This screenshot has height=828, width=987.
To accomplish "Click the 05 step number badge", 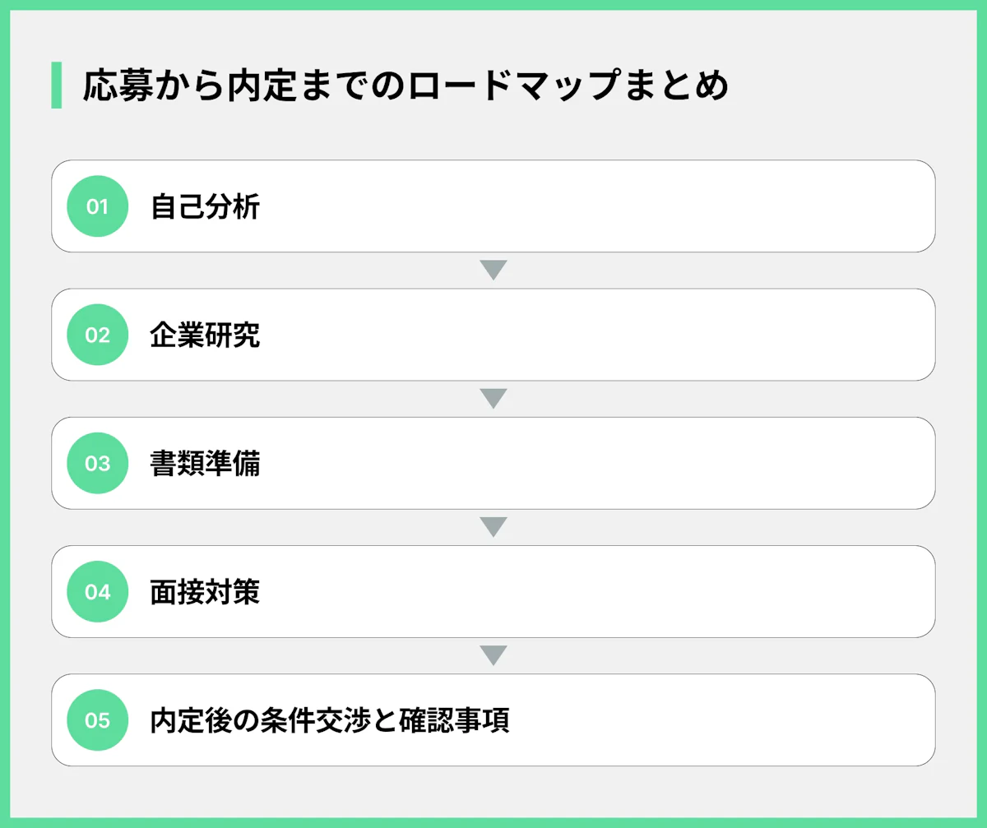I will (97, 720).
